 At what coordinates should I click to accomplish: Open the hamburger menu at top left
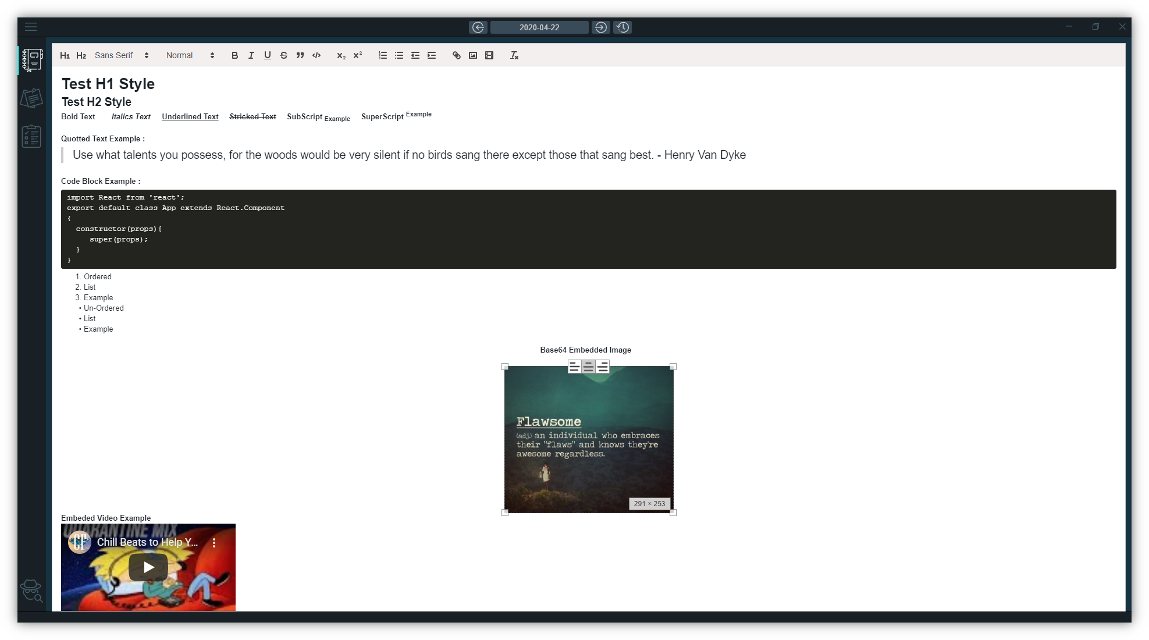click(31, 27)
